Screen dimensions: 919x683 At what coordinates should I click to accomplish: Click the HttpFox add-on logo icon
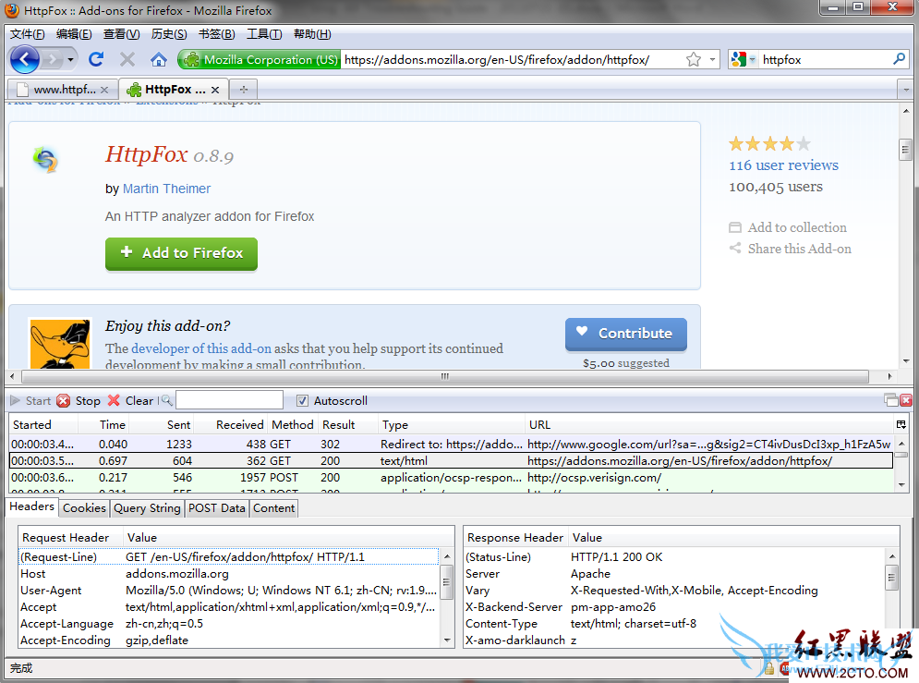(x=45, y=160)
